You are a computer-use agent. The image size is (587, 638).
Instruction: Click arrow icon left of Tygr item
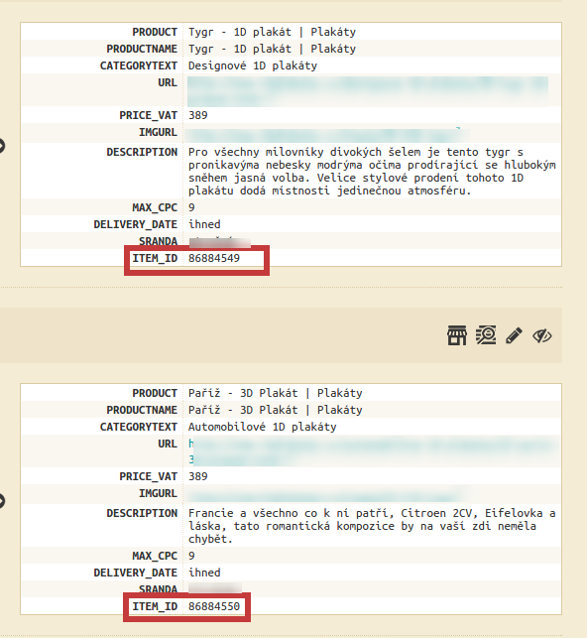pos(2,146)
